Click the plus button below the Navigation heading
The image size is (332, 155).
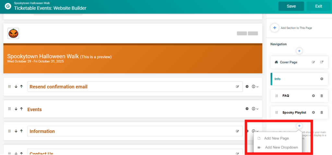299,51
